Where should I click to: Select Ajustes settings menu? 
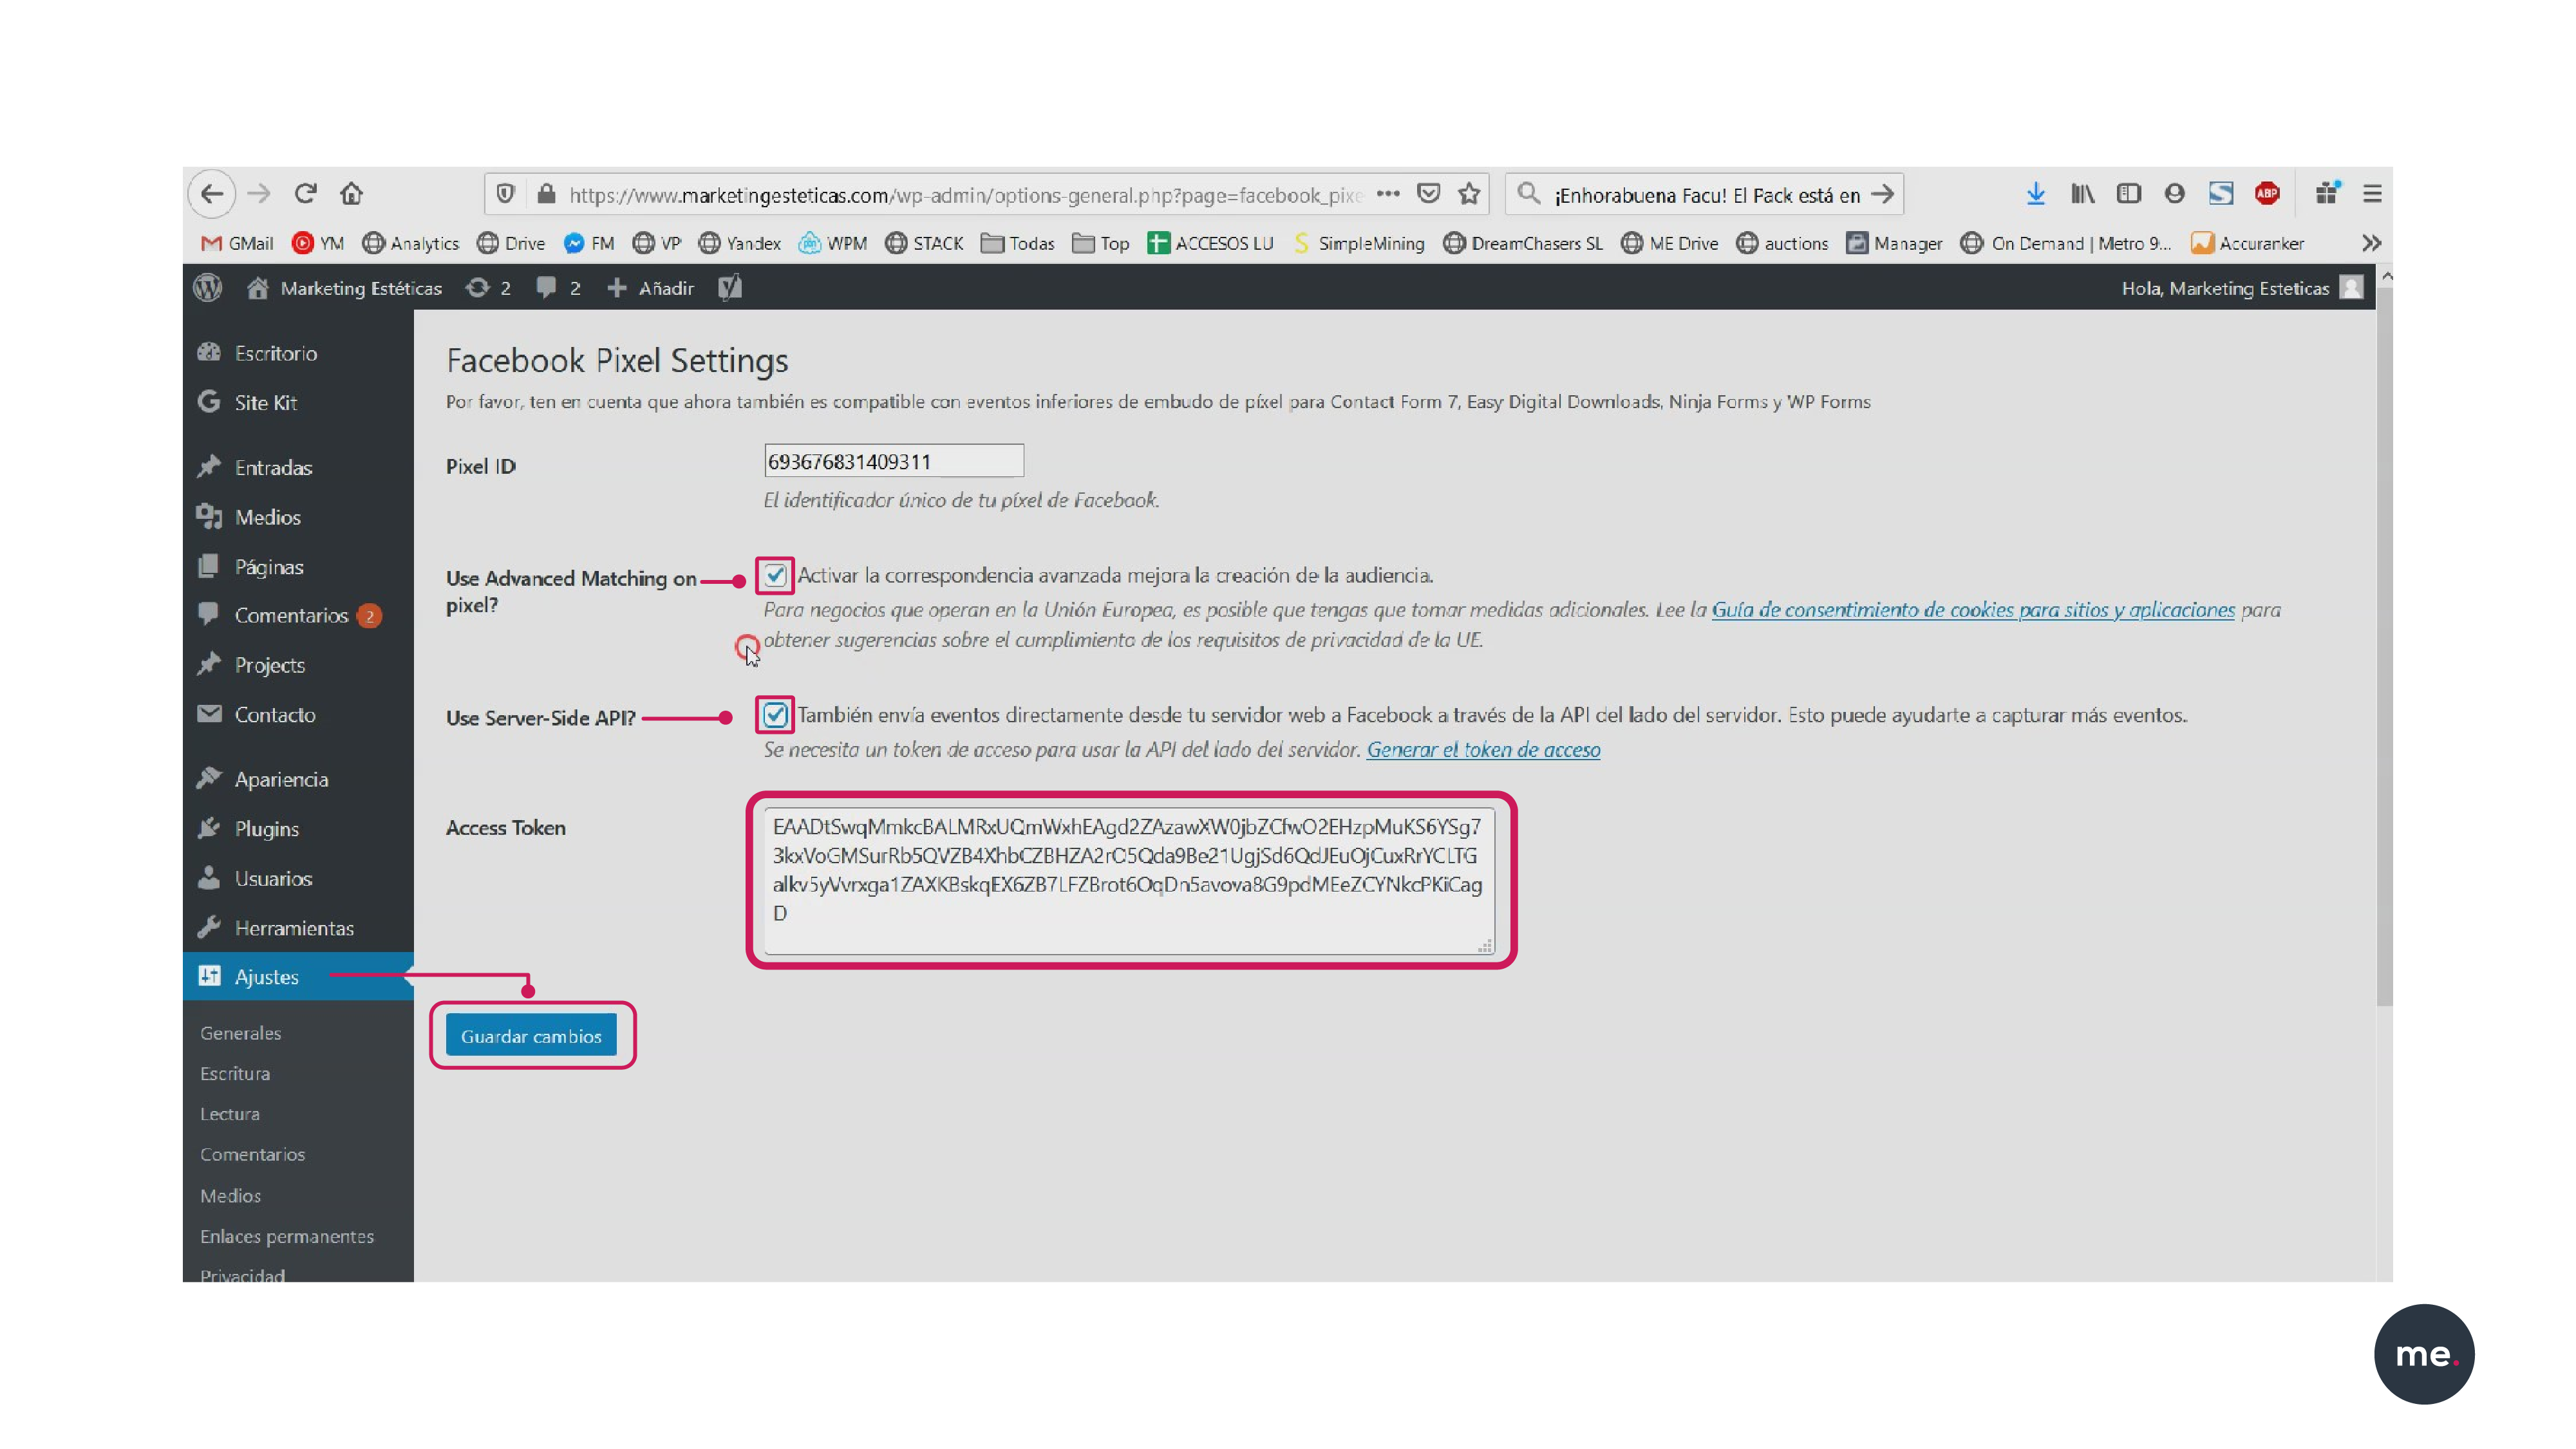(x=298, y=976)
